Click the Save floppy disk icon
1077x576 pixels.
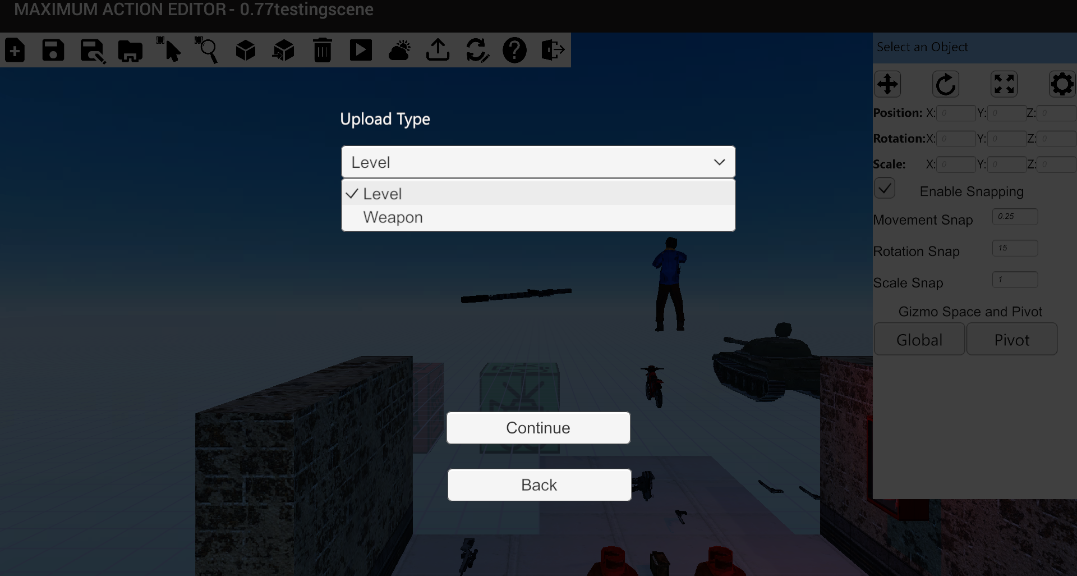(53, 51)
